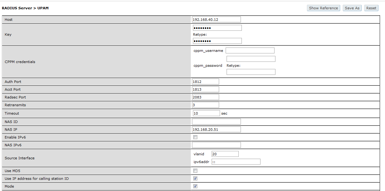Click the Auth Port field

205,82
